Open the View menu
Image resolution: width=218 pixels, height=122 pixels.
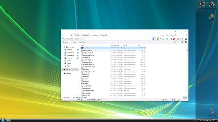tap(71, 39)
